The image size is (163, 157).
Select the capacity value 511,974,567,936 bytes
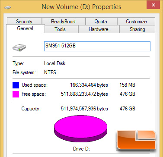(84, 109)
